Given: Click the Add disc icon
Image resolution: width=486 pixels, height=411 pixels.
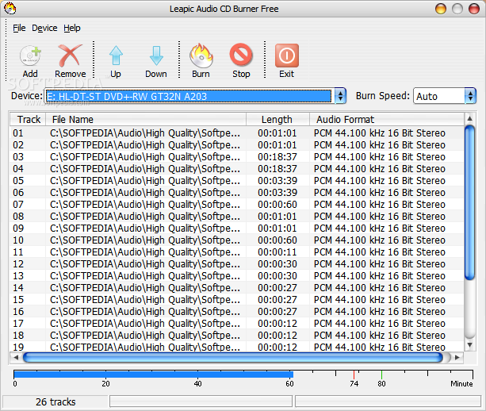Looking at the screenshot, I should (30, 56).
